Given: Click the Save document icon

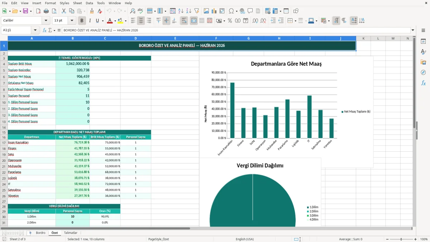Looking at the screenshot, I should [x=25, y=11].
